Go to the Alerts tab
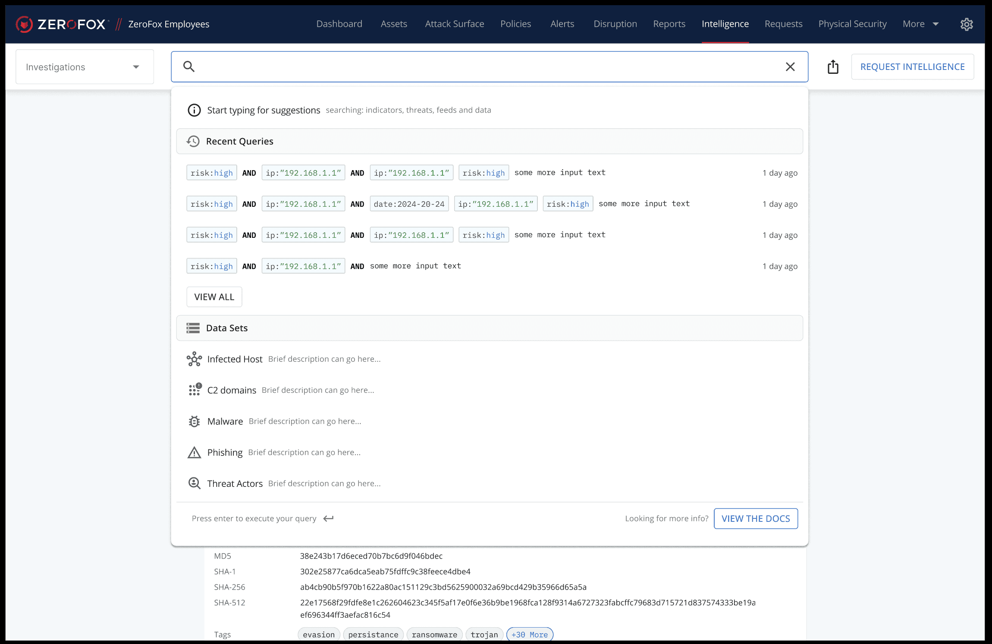 point(562,24)
